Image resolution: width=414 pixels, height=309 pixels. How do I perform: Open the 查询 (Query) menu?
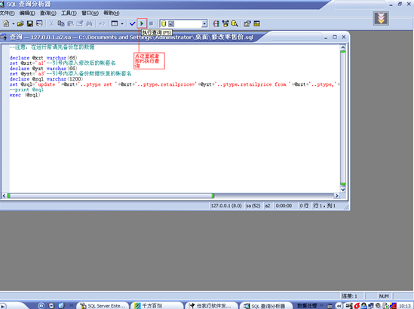48,13
